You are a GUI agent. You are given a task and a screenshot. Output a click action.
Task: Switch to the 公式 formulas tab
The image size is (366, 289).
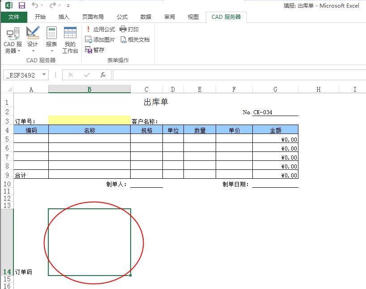(x=122, y=17)
